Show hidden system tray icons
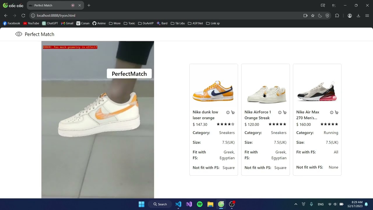Viewport: 373px width, 210px height. (296, 204)
